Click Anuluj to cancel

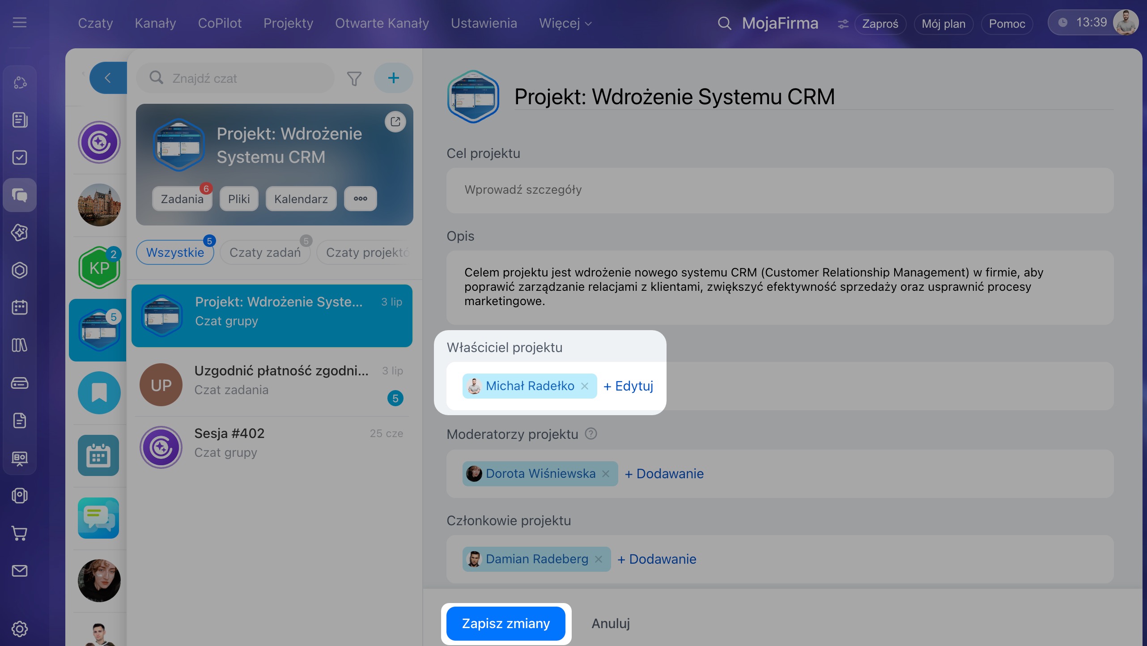611,624
